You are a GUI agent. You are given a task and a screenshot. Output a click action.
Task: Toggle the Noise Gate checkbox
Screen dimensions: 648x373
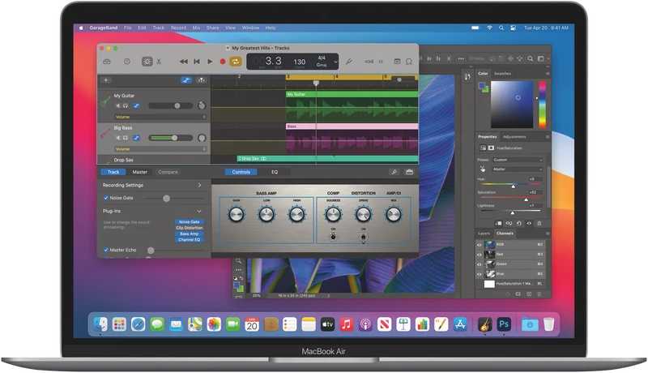click(106, 198)
